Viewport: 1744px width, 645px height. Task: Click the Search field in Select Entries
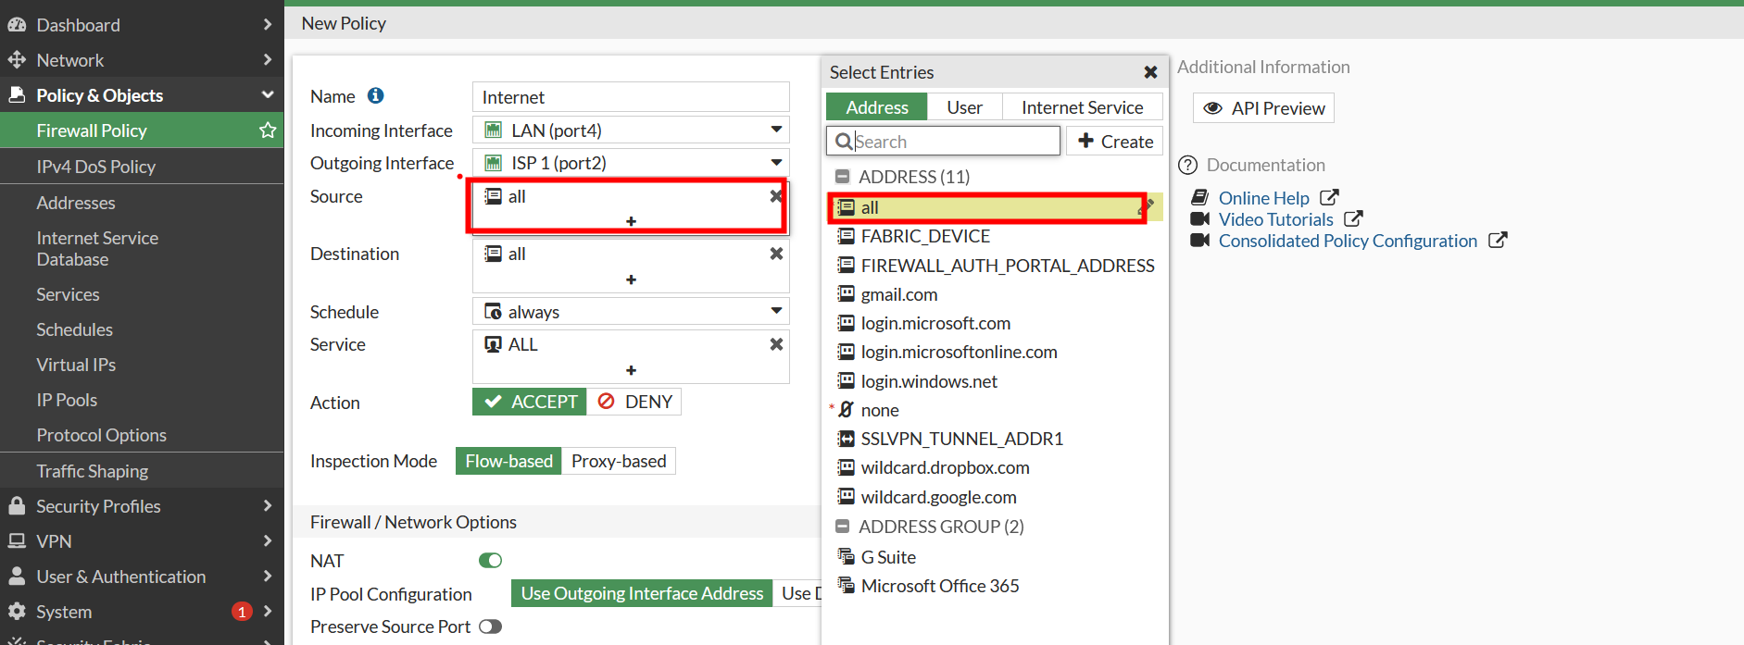(x=954, y=142)
